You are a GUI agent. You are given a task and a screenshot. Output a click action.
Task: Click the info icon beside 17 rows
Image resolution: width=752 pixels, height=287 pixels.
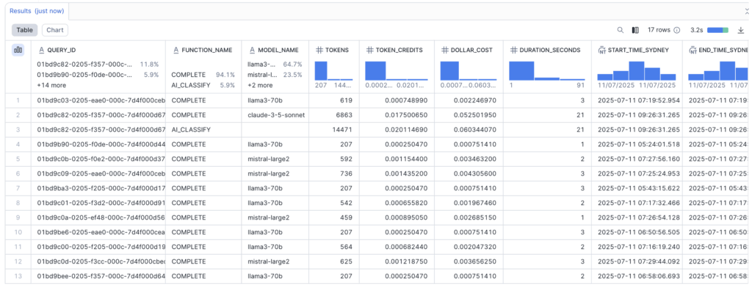pyautogui.click(x=676, y=30)
